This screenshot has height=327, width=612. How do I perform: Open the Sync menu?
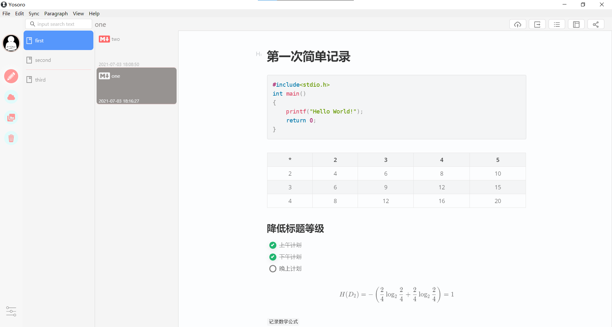pyautogui.click(x=34, y=13)
